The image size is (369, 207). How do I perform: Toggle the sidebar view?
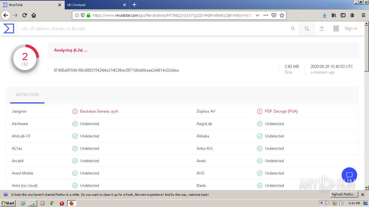click(343, 15)
